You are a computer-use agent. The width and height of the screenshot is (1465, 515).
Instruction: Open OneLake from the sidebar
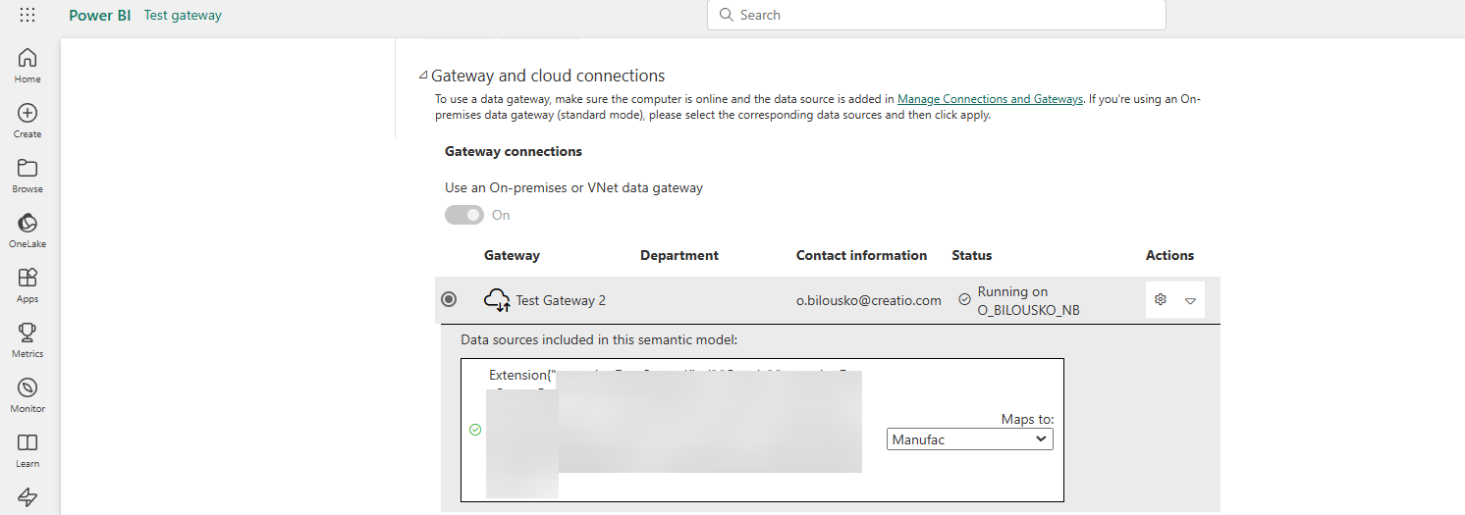[x=27, y=231]
